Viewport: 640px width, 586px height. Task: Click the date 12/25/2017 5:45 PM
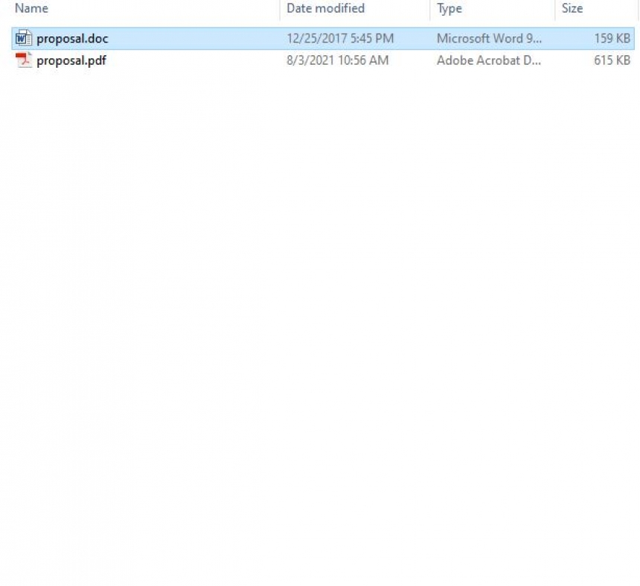(340, 39)
